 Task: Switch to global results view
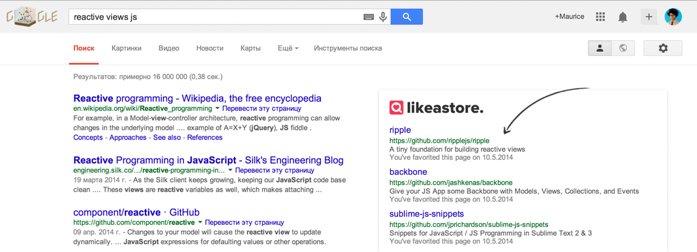point(623,48)
